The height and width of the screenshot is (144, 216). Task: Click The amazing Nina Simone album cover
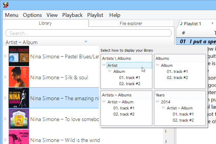(19, 98)
